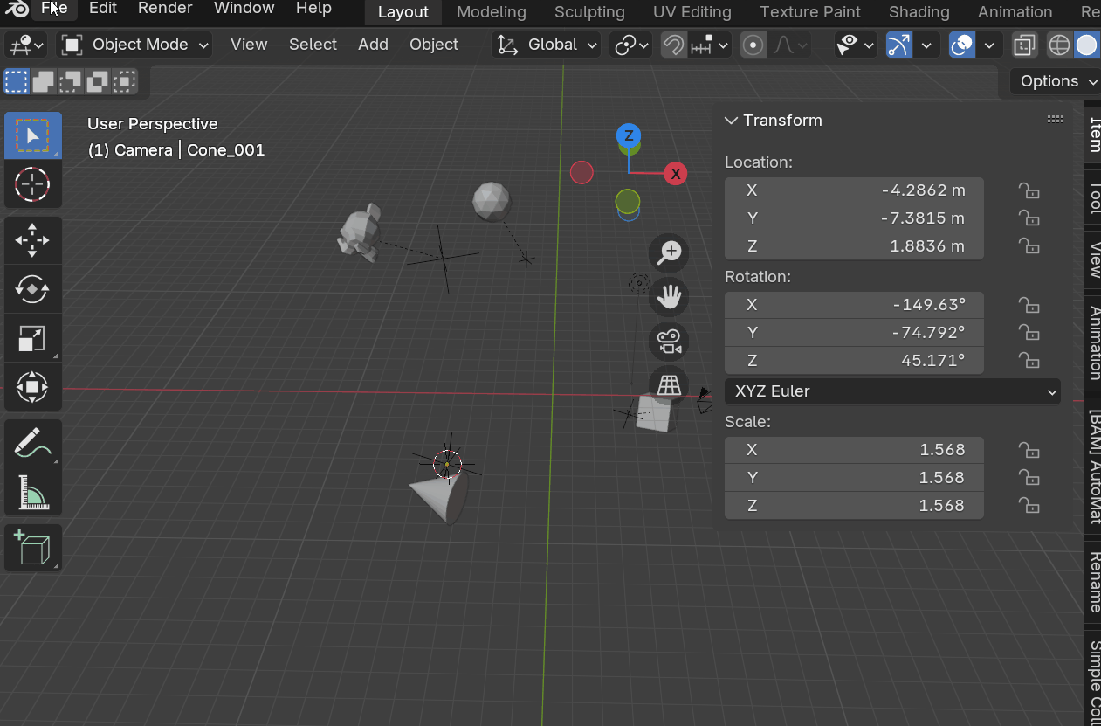Switch perspective/orthographic grid icon
This screenshot has height=726, width=1101.
670,386
